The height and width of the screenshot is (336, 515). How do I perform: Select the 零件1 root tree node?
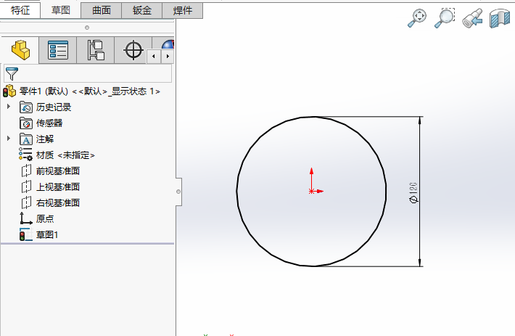[89, 91]
